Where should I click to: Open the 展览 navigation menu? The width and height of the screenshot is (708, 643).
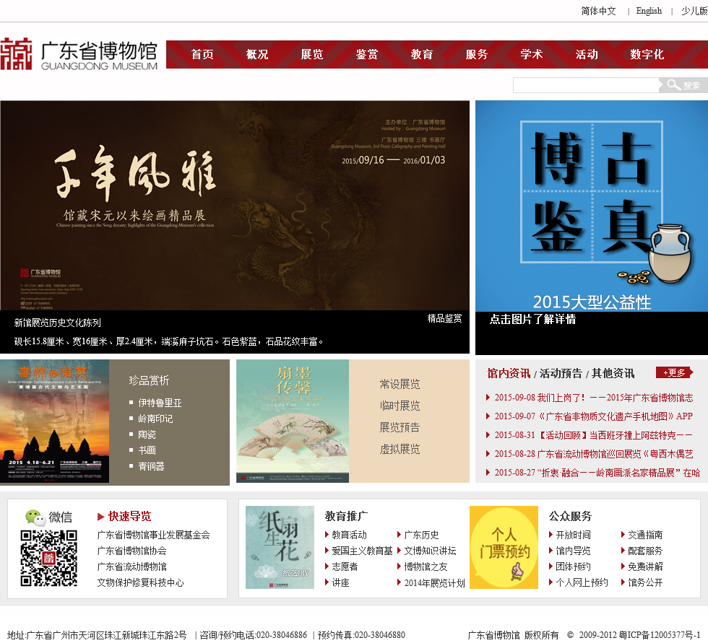point(312,55)
